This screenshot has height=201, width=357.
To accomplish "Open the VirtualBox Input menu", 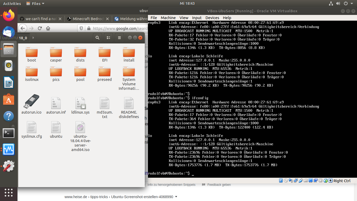I will point(197,18).
